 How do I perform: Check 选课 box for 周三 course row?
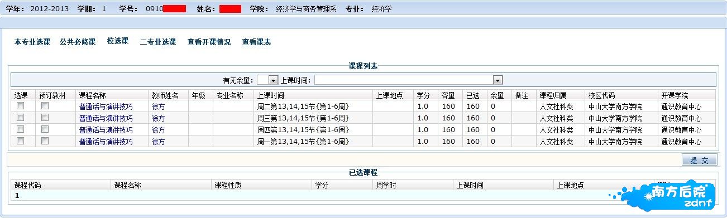(21, 118)
